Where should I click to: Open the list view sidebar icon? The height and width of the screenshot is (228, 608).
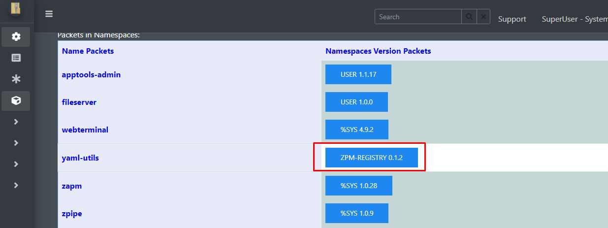(x=16, y=58)
